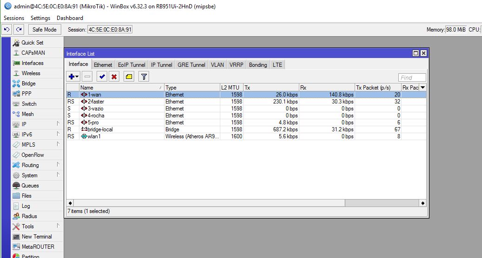The height and width of the screenshot is (258, 482).
Task: Click the Remove (minus) button
Action: point(87,77)
